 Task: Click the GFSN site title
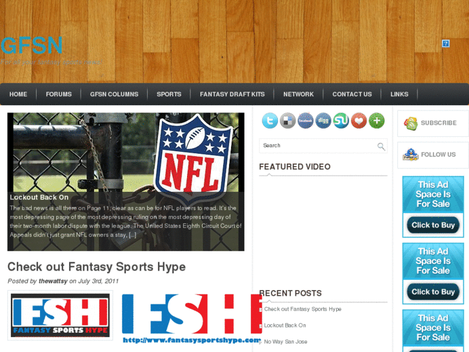32,46
